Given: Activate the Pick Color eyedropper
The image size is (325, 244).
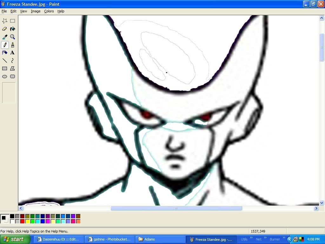Looking at the screenshot, I should pyautogui.click(x=4, y=37).
